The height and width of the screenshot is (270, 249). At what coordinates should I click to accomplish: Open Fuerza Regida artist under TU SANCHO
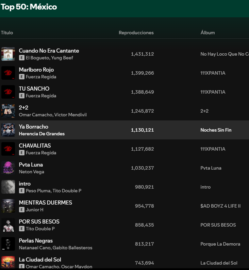tap(41, 96)
